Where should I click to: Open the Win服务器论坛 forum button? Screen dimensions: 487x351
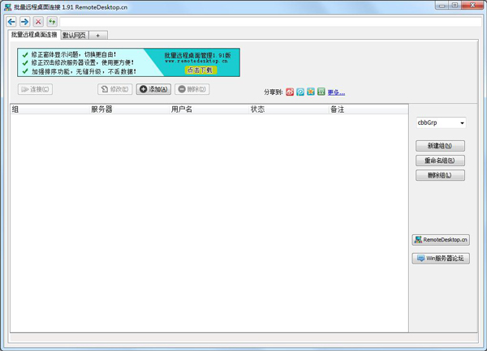(441, 259)
